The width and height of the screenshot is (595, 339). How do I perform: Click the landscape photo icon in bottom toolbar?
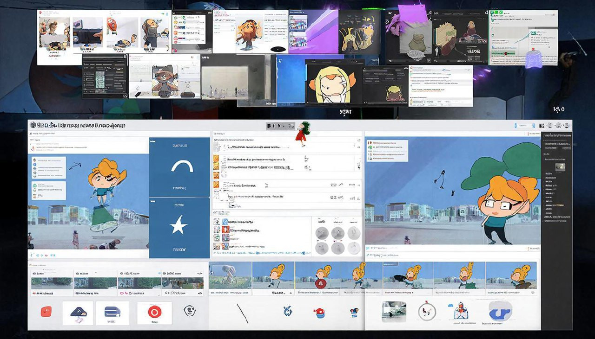click(394, 312)
